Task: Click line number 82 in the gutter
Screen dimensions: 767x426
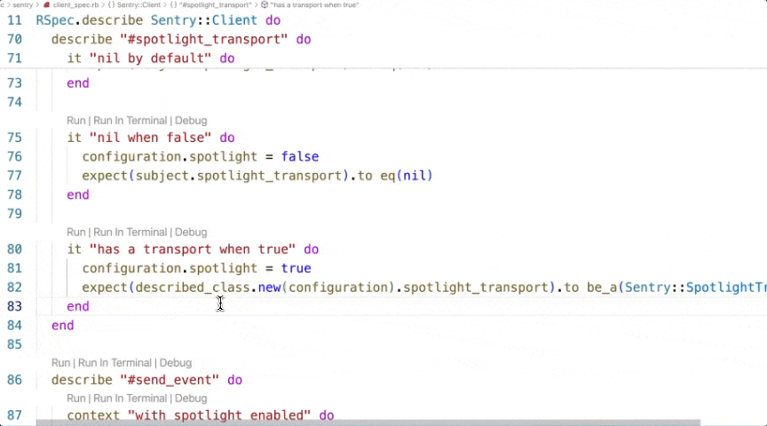Action: point(14,288)
